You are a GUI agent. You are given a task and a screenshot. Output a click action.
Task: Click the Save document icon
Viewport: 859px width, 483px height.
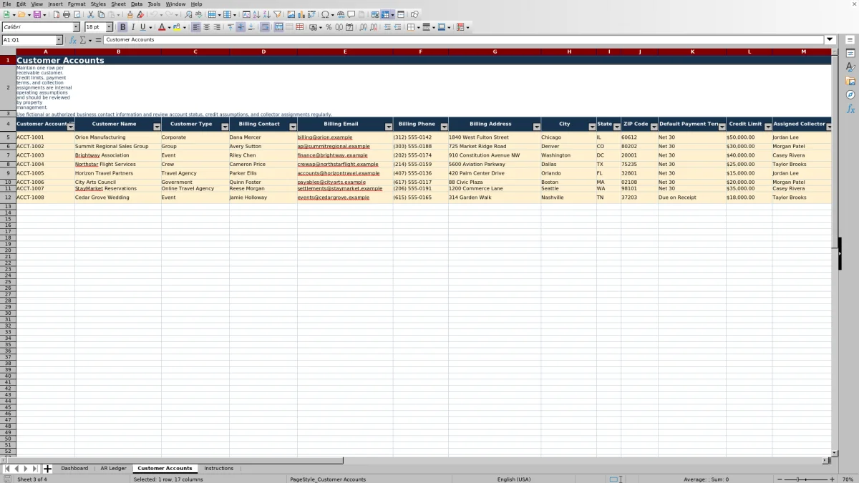pos(37,14)
